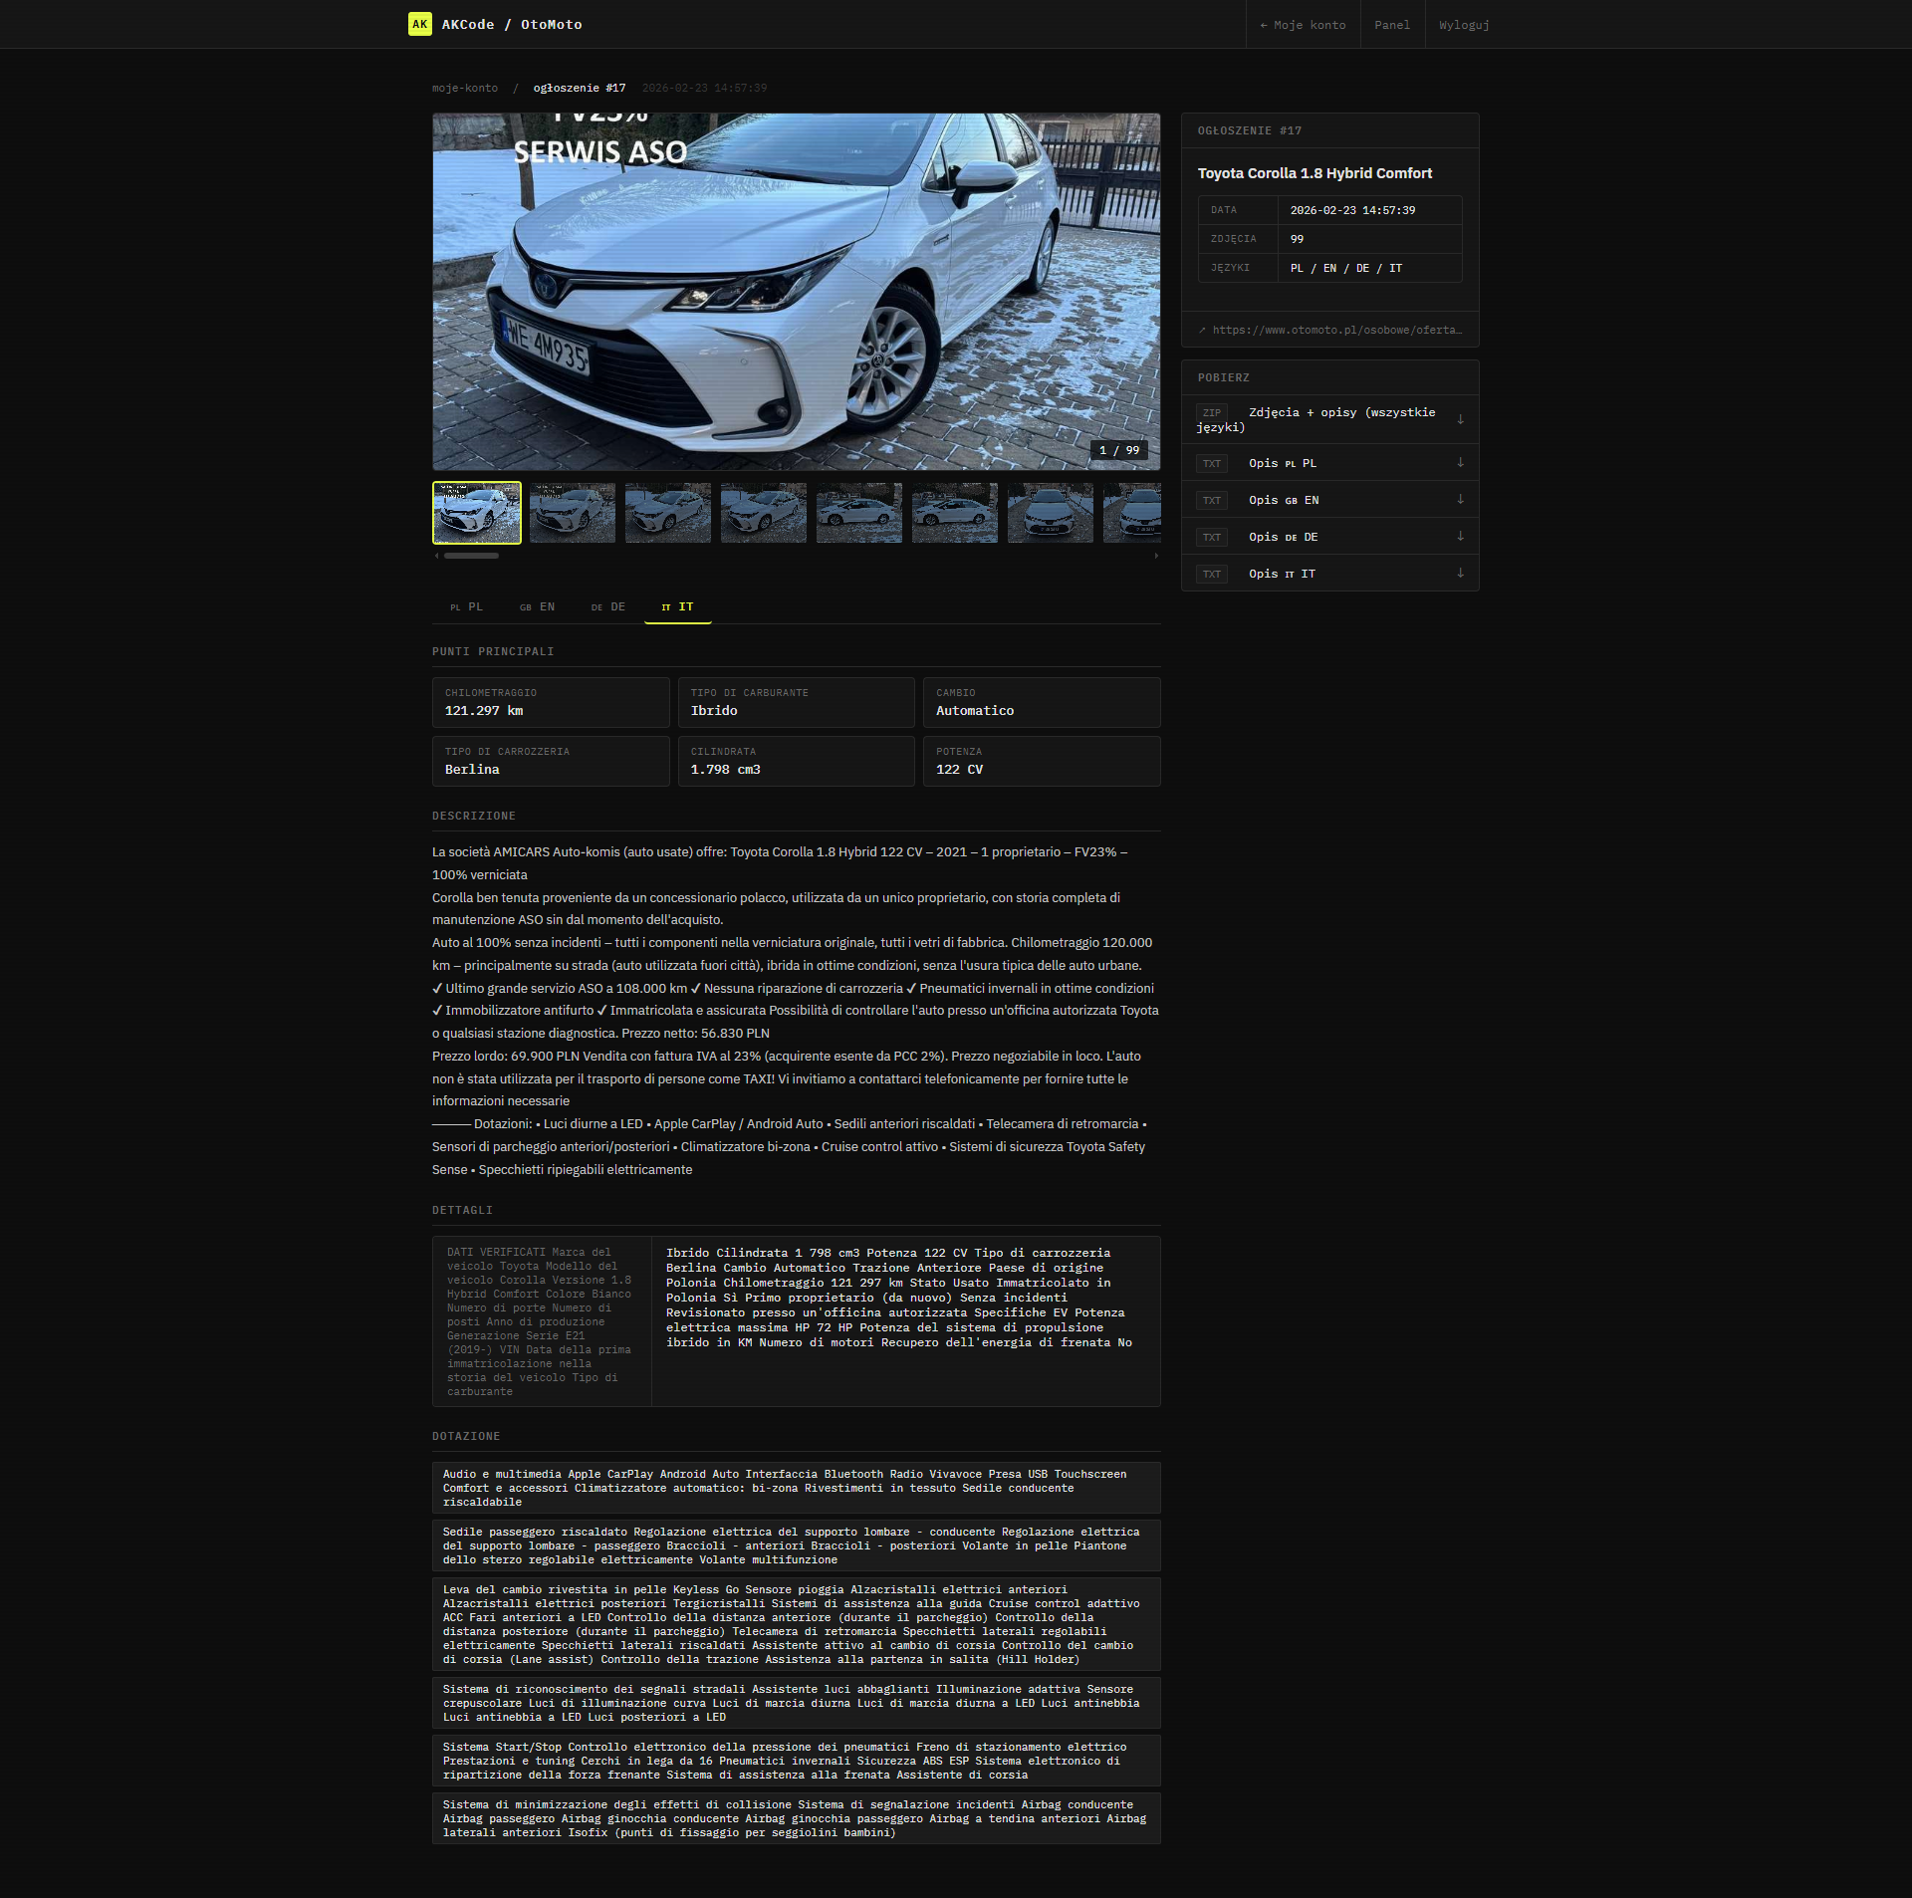Click the Sistema Start/Stop equipment block
The image size is (1912, 1898).
[x=796, y=1761]
